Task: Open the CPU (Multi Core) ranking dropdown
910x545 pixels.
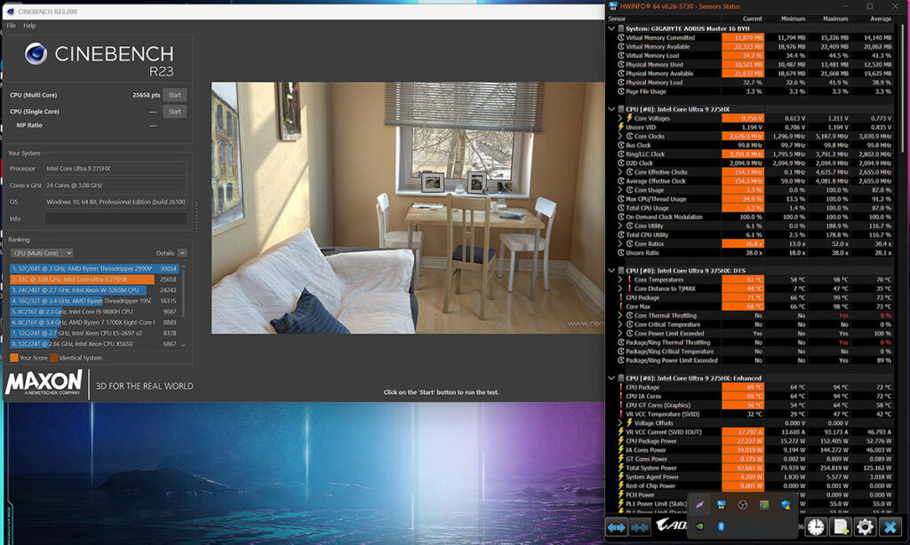Action: coord(42,253)
